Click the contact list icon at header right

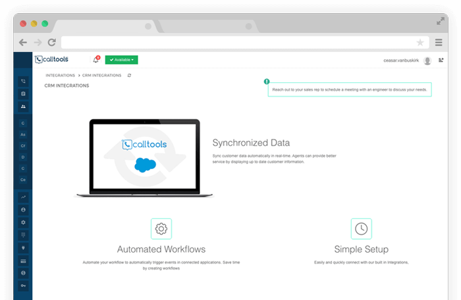(441, 60)
